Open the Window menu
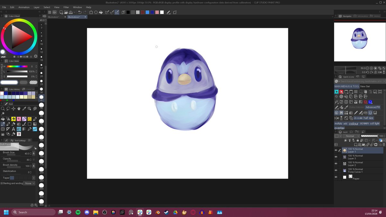Image resolution: width=386 pixels, height=217 pixels. click(x=77, y=7)
